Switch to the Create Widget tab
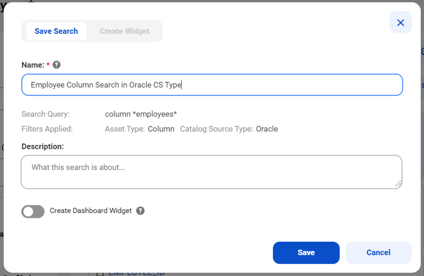The width and height of the screenshot is (424, 276). click(125, 31)
